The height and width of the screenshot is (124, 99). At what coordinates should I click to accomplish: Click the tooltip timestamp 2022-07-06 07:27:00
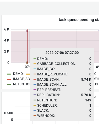pos(62,53)
